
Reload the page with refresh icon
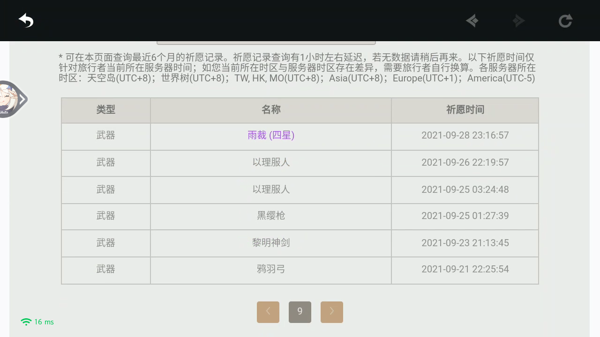coord(565,21)
